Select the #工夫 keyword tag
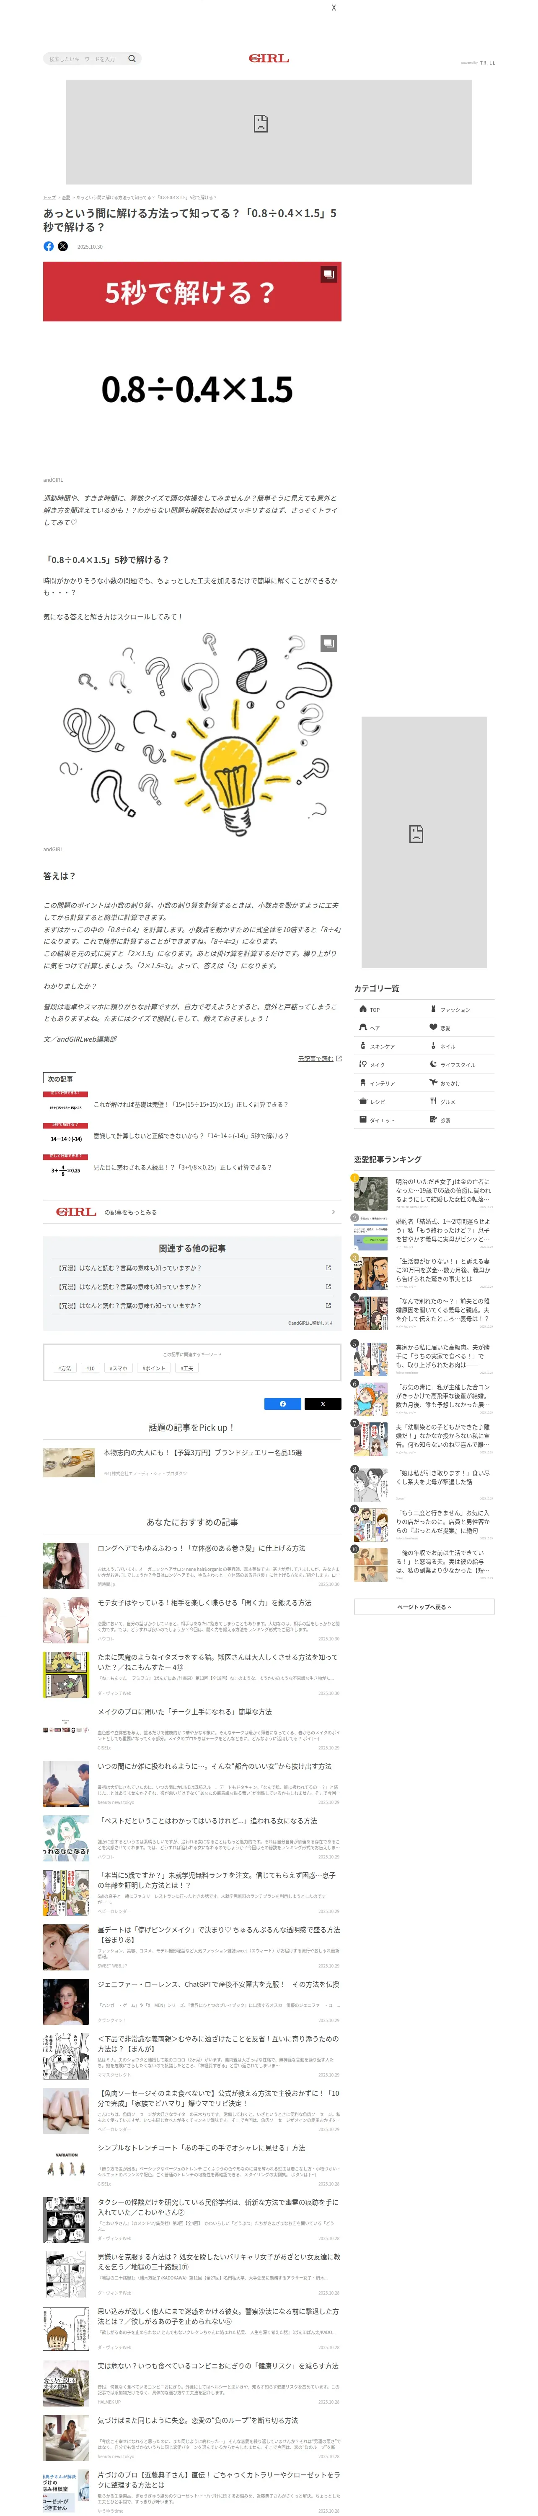538x2516 pixels. [186, 1368]
